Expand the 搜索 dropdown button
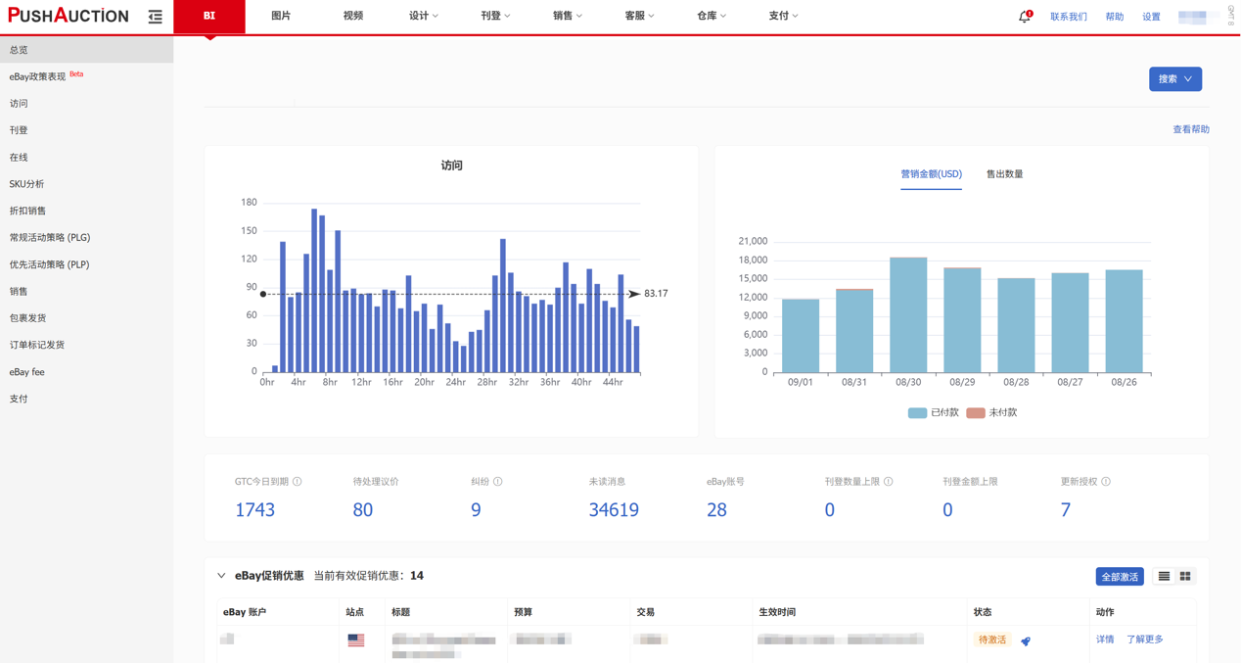Viewport: 1241px width, 663px height. (x=1174, y=79)
